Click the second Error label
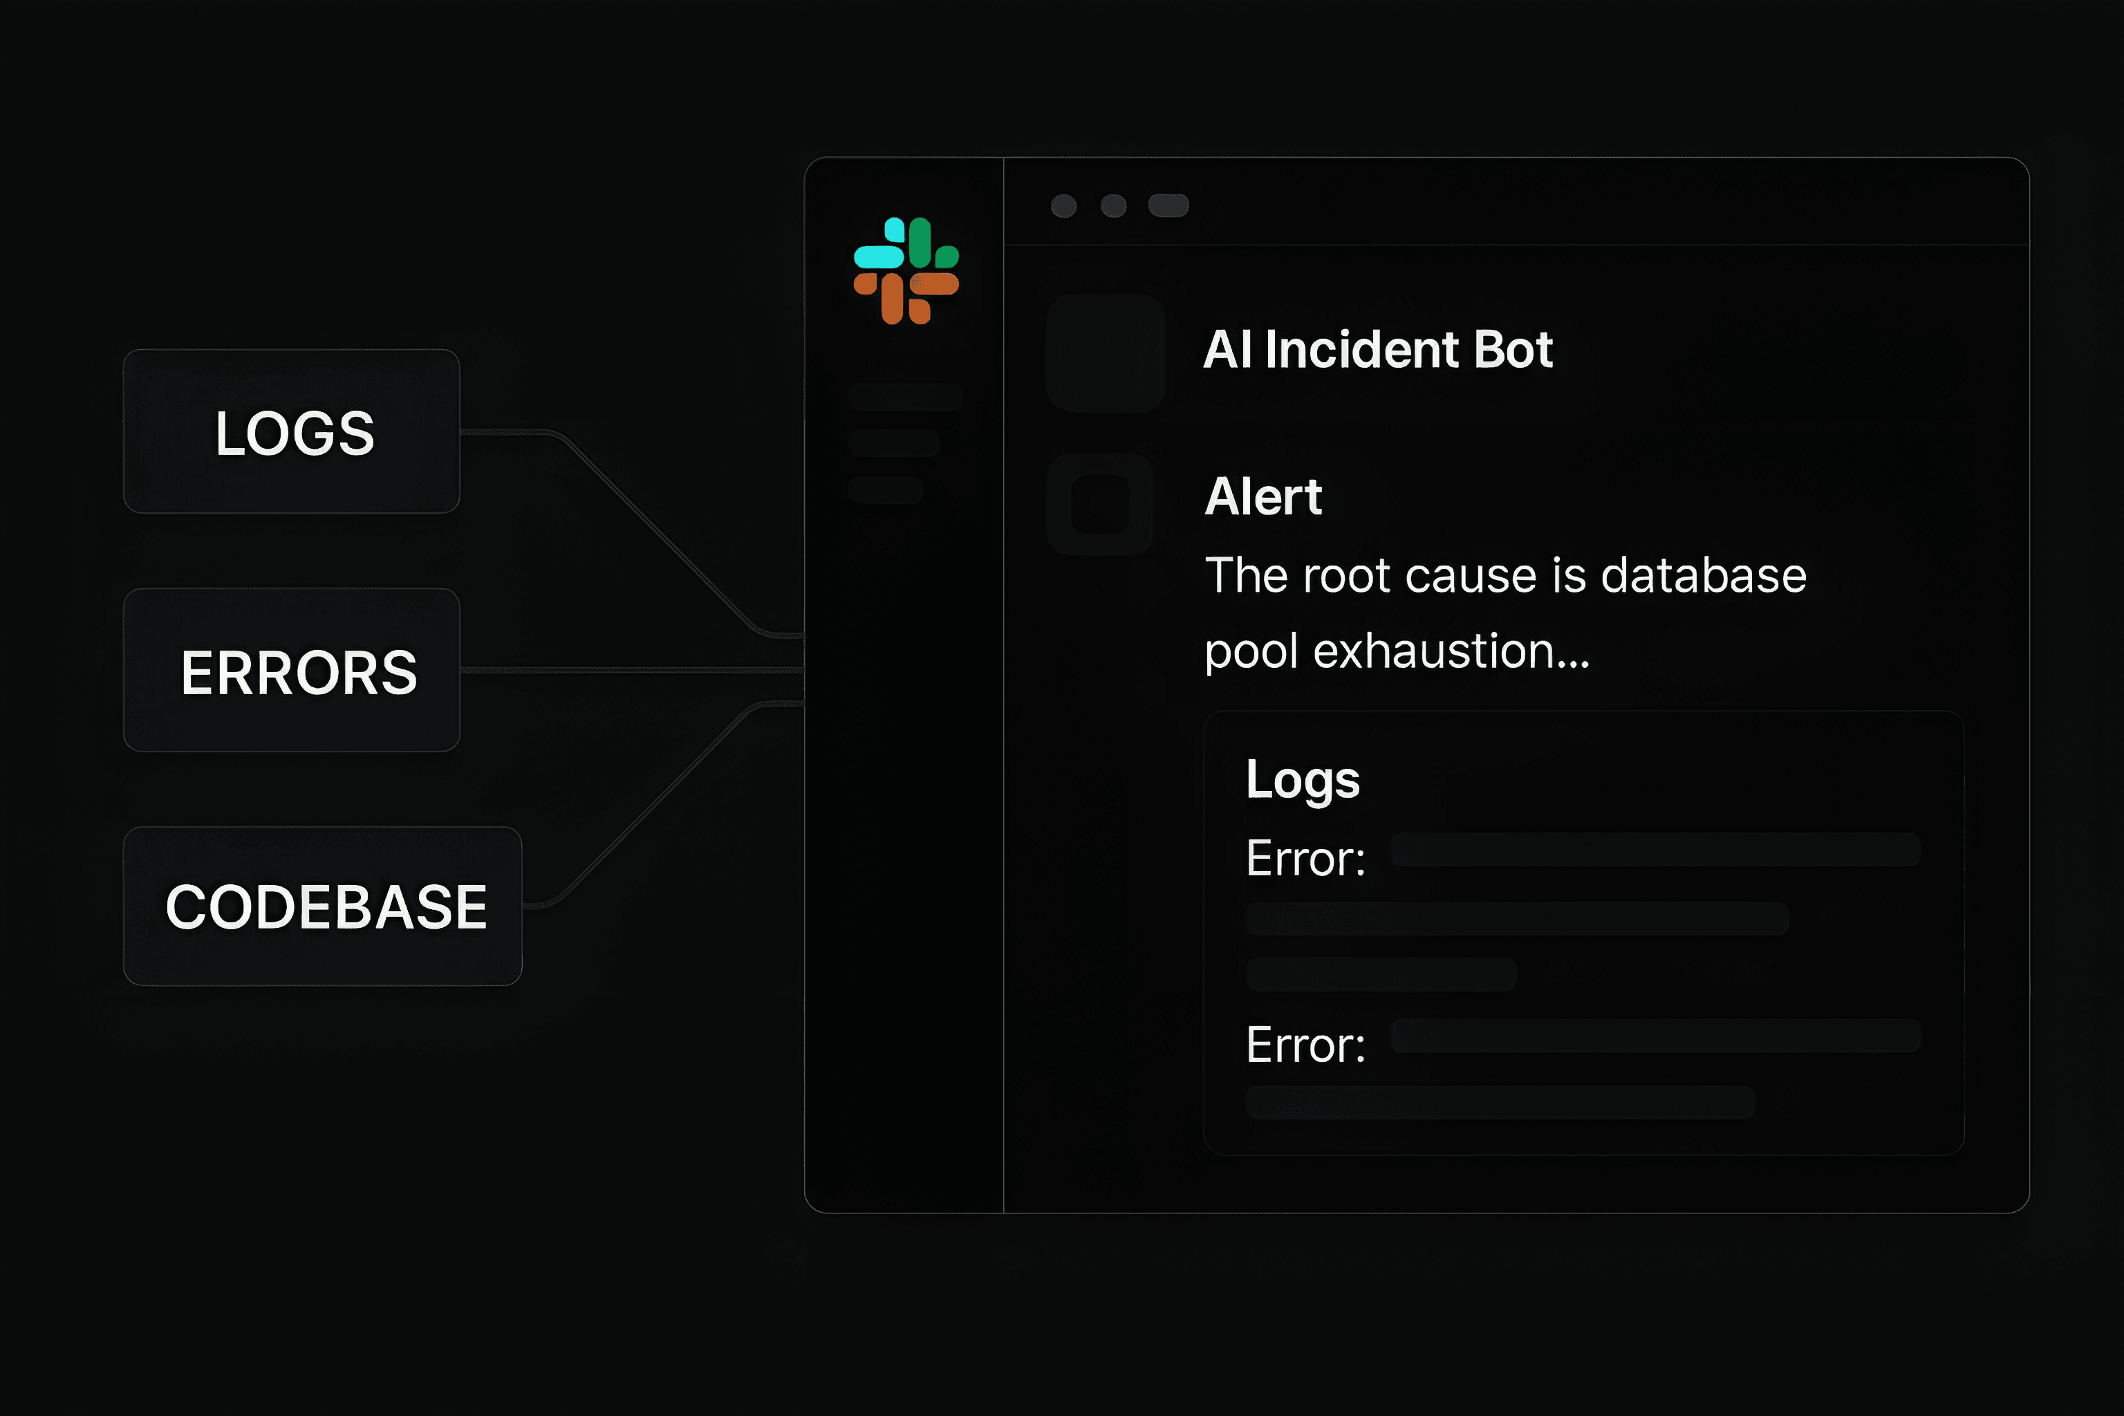Image resolution: width=2124 pixels, height=1416 pixels. 1306,1045
